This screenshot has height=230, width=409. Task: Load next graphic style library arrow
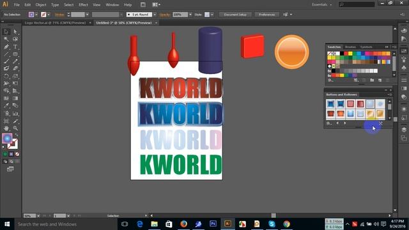click(x=345, y=123)
